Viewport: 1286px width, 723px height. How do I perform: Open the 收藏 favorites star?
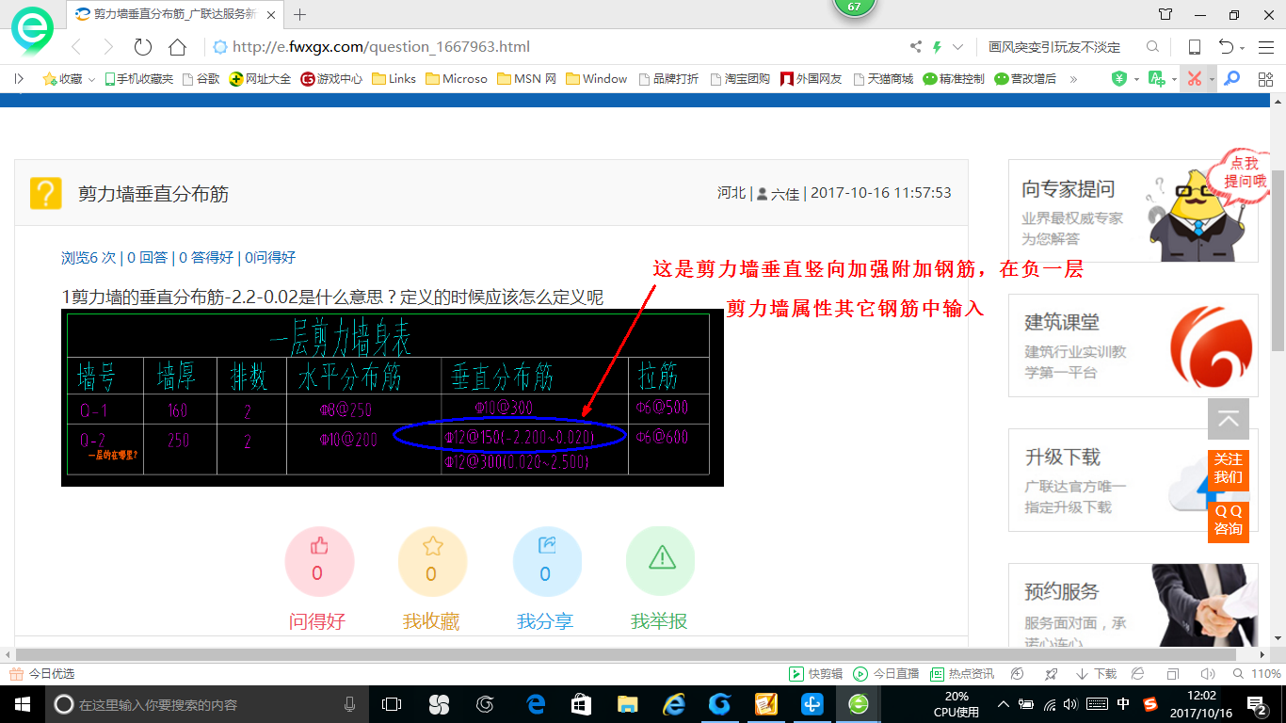[x=50, y=79]
